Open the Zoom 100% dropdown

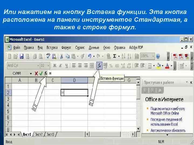pyautogui.click(x=153, y=56)
